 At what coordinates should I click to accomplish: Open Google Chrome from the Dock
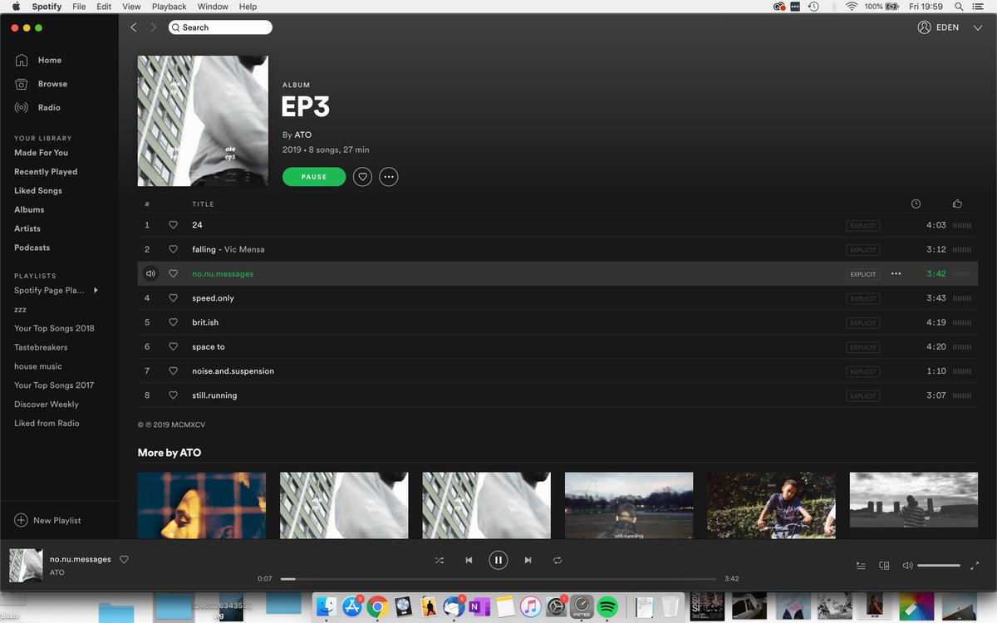378,606
